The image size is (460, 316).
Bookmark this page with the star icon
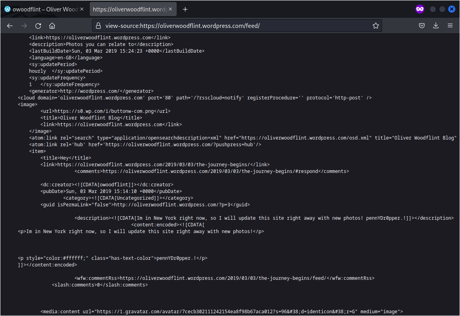pos(375,26)
